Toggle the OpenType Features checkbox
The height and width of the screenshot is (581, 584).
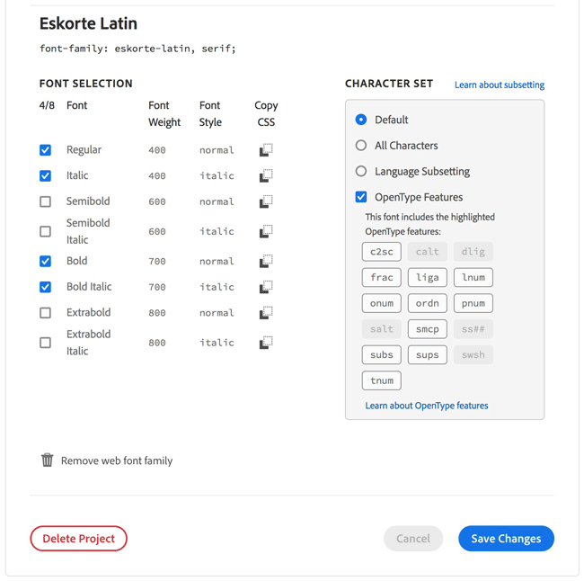click(x=361, y=197)
